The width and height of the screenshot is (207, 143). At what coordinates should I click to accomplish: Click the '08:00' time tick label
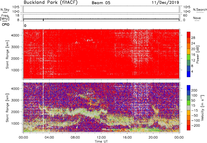click(75, 138)
